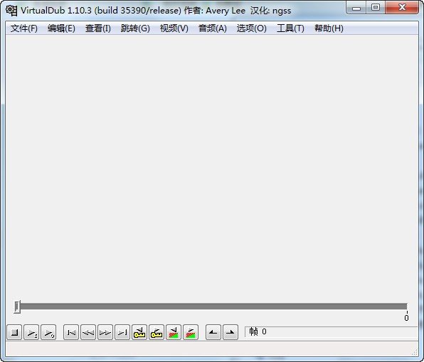Click the resize grip in the status bar corner
424x362 pixels.
point(415,352)
